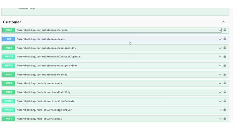Open /user/booking/rent-driver/create path
Screen dimensions: 233x131
[x=39, y=83]
